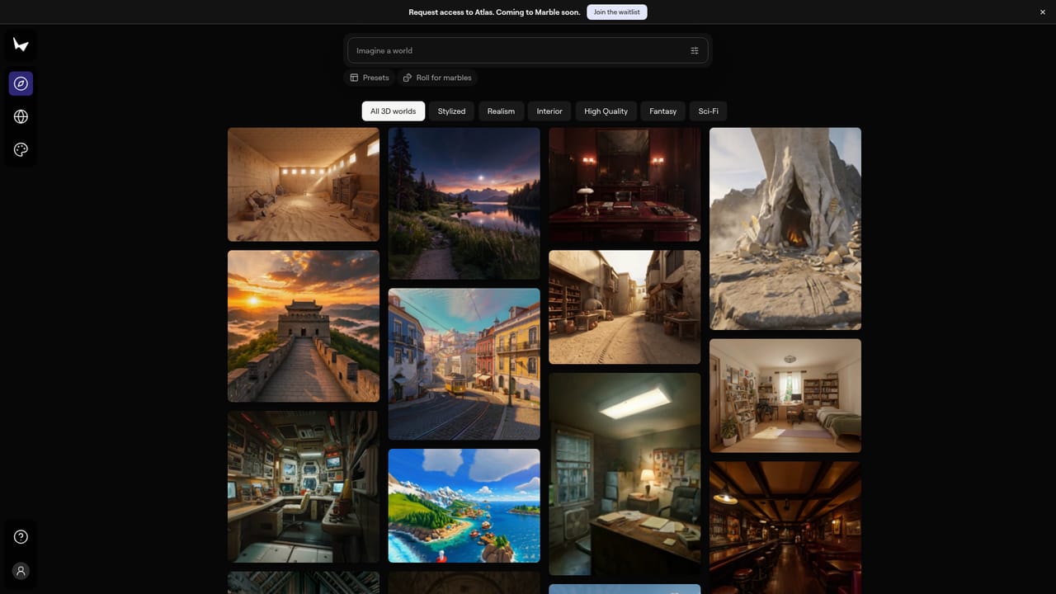Filter worlds by Realism
1056x594 pixels.
501,111
